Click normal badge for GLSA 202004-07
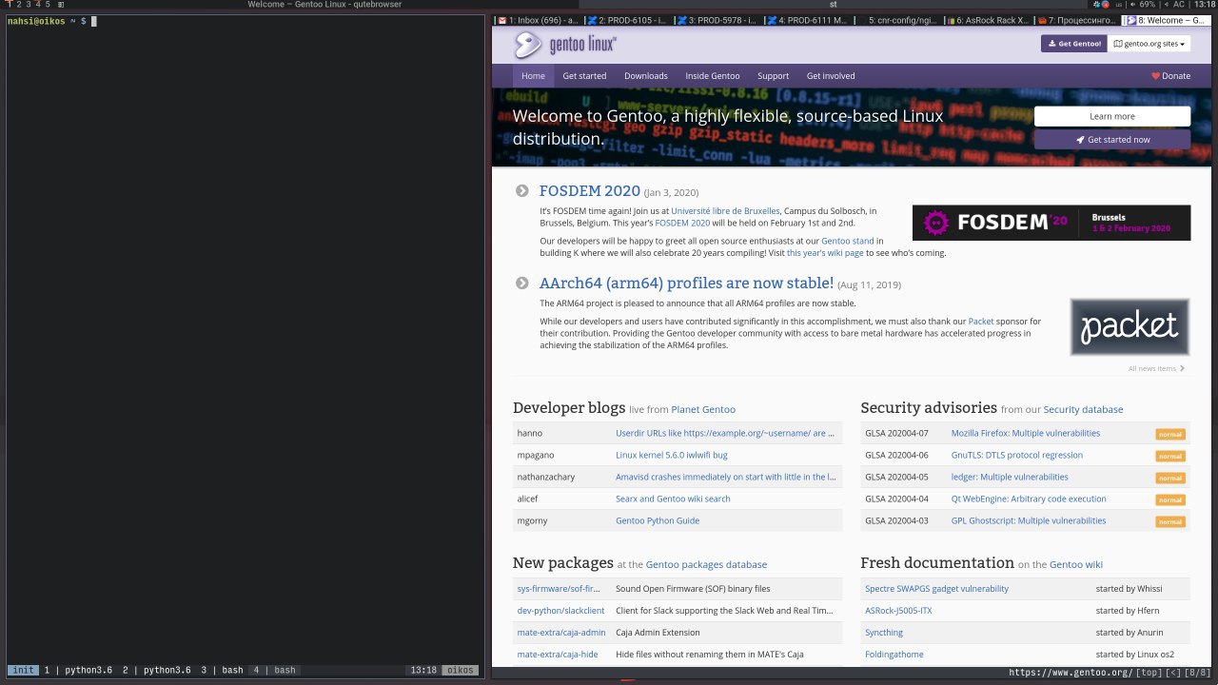The image size is (1218, 685). tap(1170, 434)
